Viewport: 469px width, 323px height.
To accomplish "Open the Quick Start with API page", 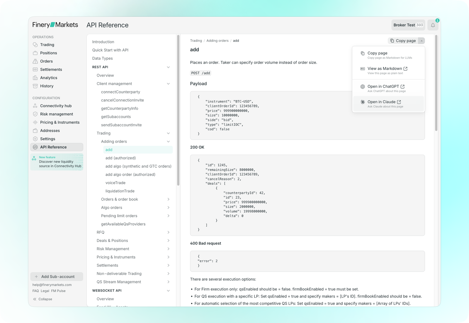I will pos(110,50).
